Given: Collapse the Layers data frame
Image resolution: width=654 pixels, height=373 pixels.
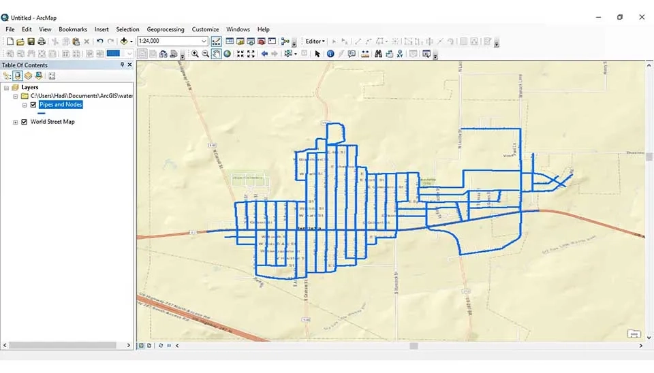Looking at the screenshot, I should pyautogui.click(x=7, y=88).
